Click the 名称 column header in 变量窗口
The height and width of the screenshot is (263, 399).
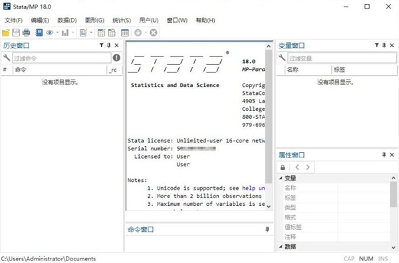[x=308, y=70]
